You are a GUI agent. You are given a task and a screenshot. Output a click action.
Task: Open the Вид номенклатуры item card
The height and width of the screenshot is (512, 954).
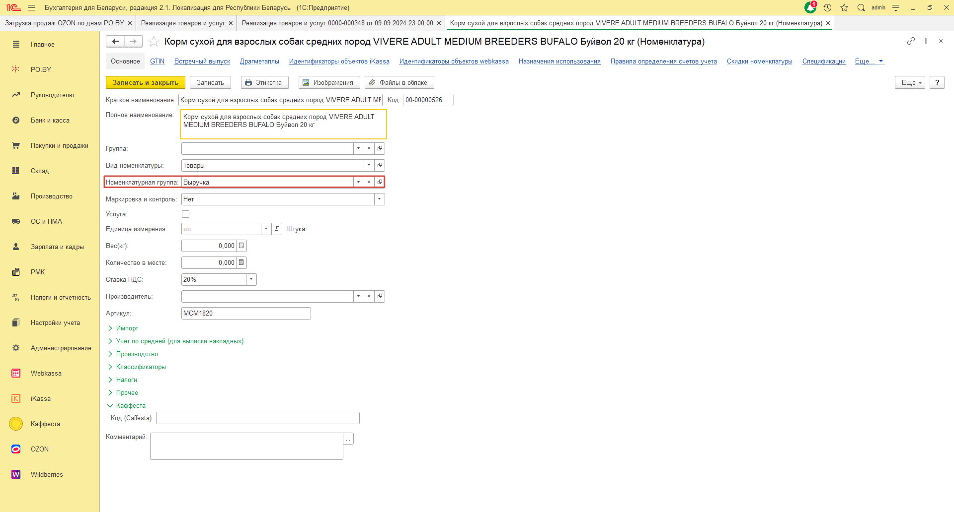click(x=380, y=165)
